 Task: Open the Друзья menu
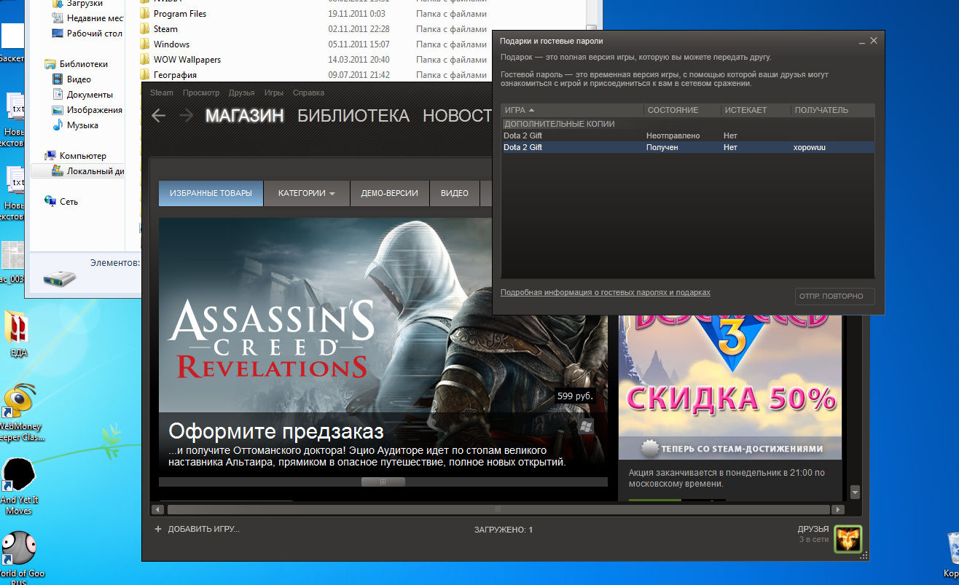pos(241,93)
